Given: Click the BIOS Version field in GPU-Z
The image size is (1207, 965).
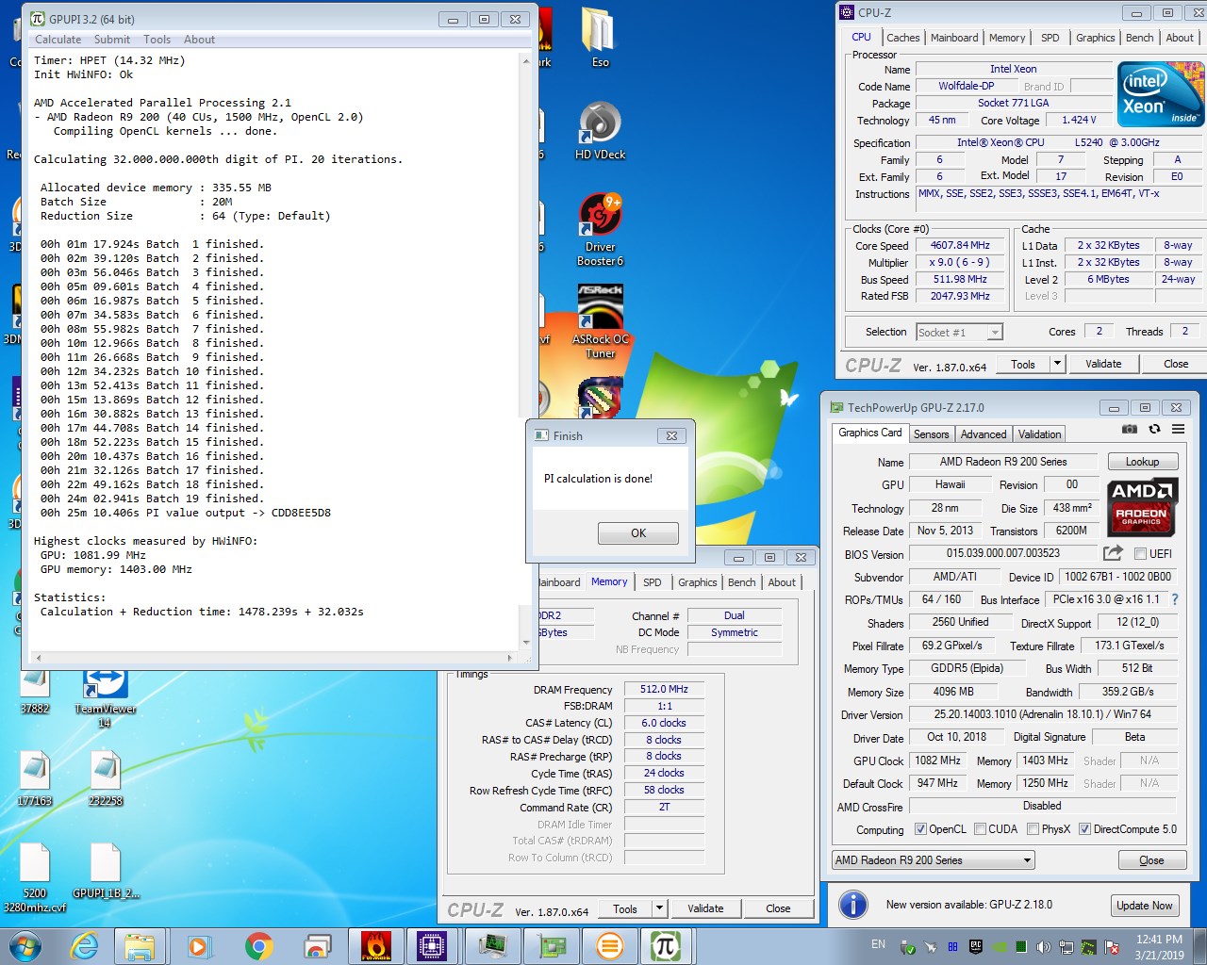Looking at the screenshot, I should point(1003,553).
